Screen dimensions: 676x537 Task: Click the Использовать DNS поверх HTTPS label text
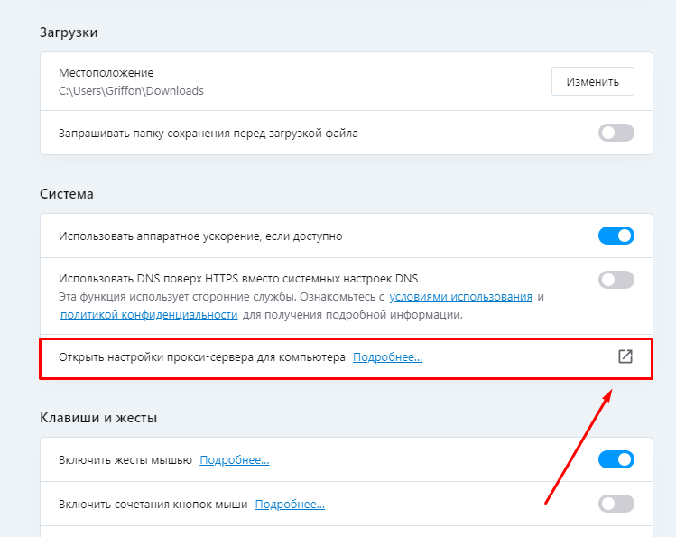[238, 278]
